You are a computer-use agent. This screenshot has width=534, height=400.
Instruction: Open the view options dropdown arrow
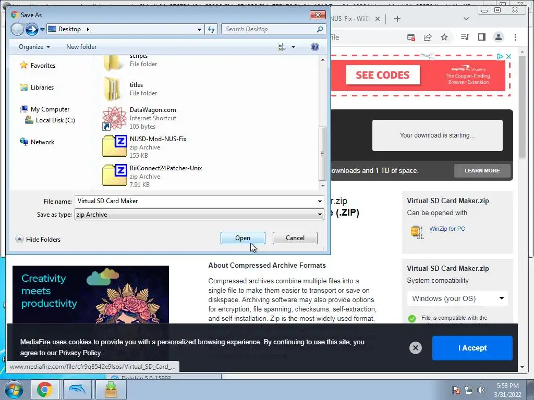(293, 47)
